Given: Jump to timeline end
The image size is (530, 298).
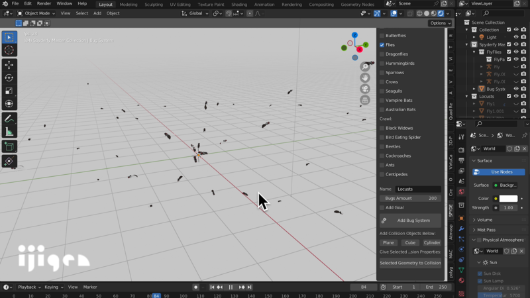Looking at the screenshot, I should pos(250,287).
